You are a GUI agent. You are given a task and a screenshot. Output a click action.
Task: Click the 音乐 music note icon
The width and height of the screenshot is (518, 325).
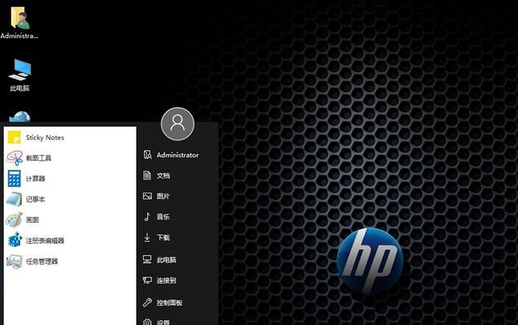147,216
